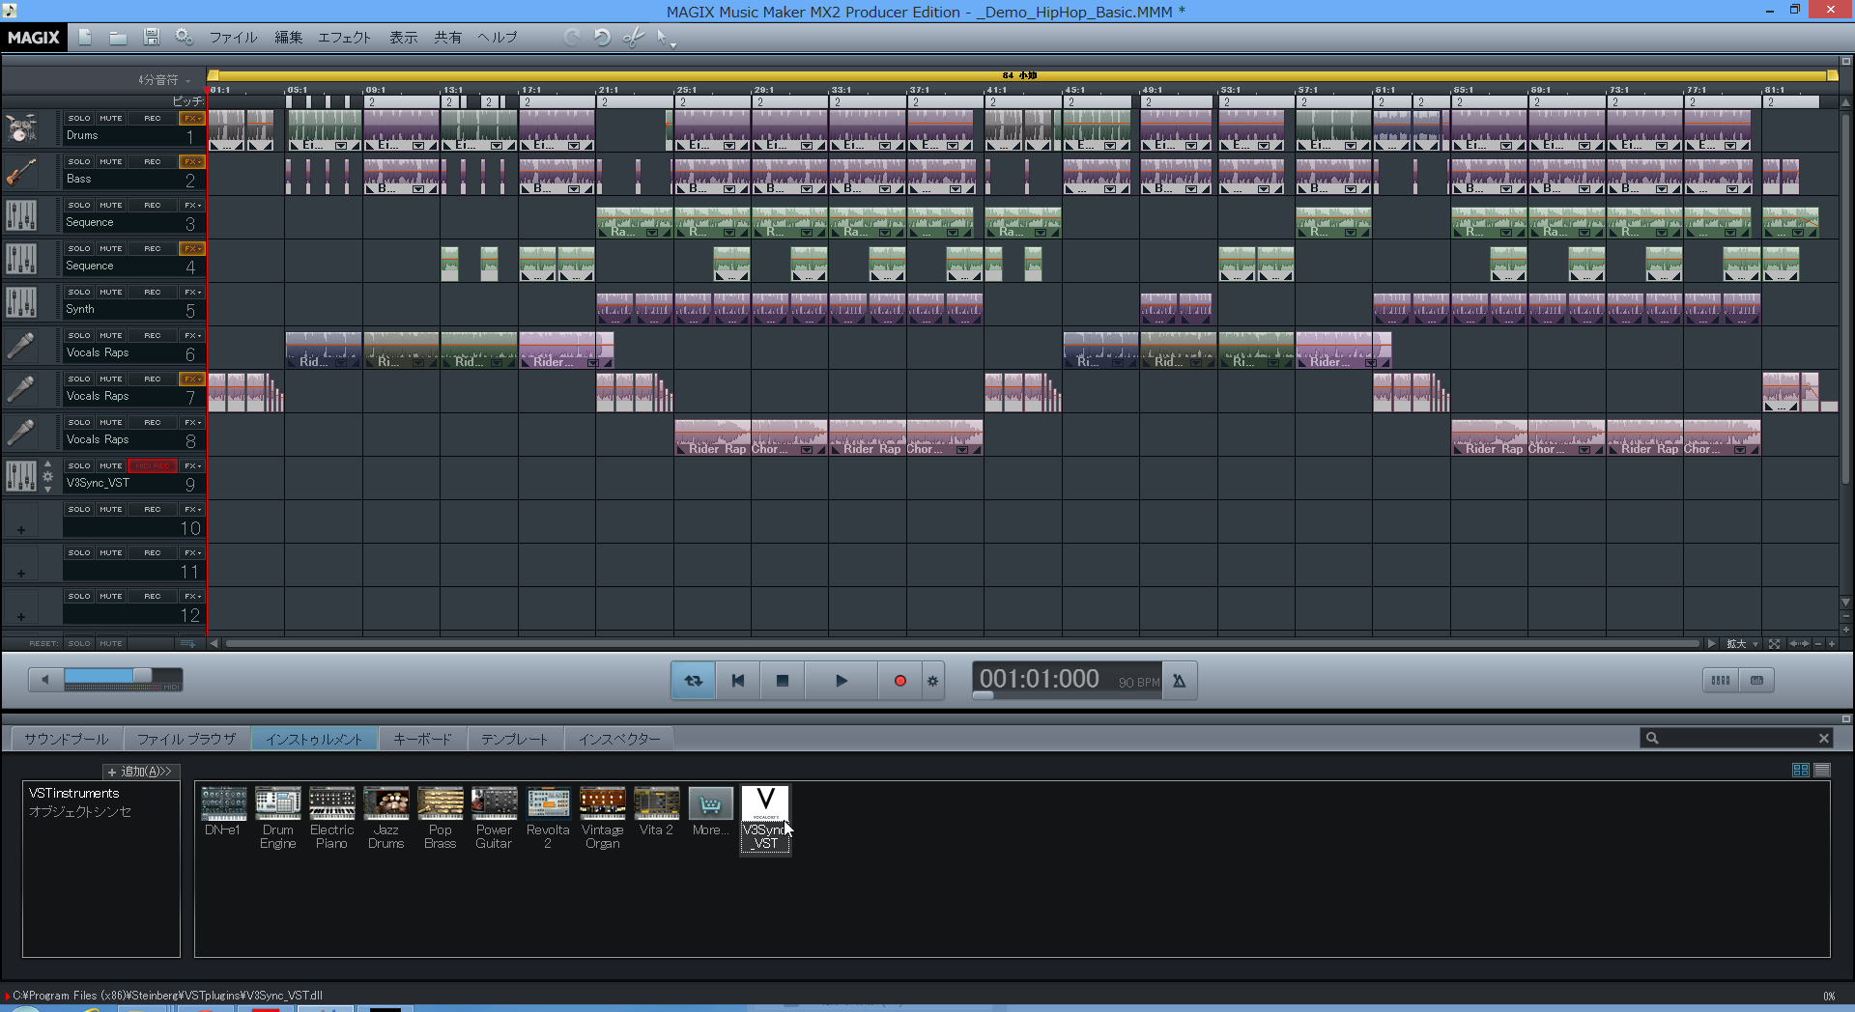Click the new project icon in the toolbar
1855x1012 pixels.
[x=85, y=37]
